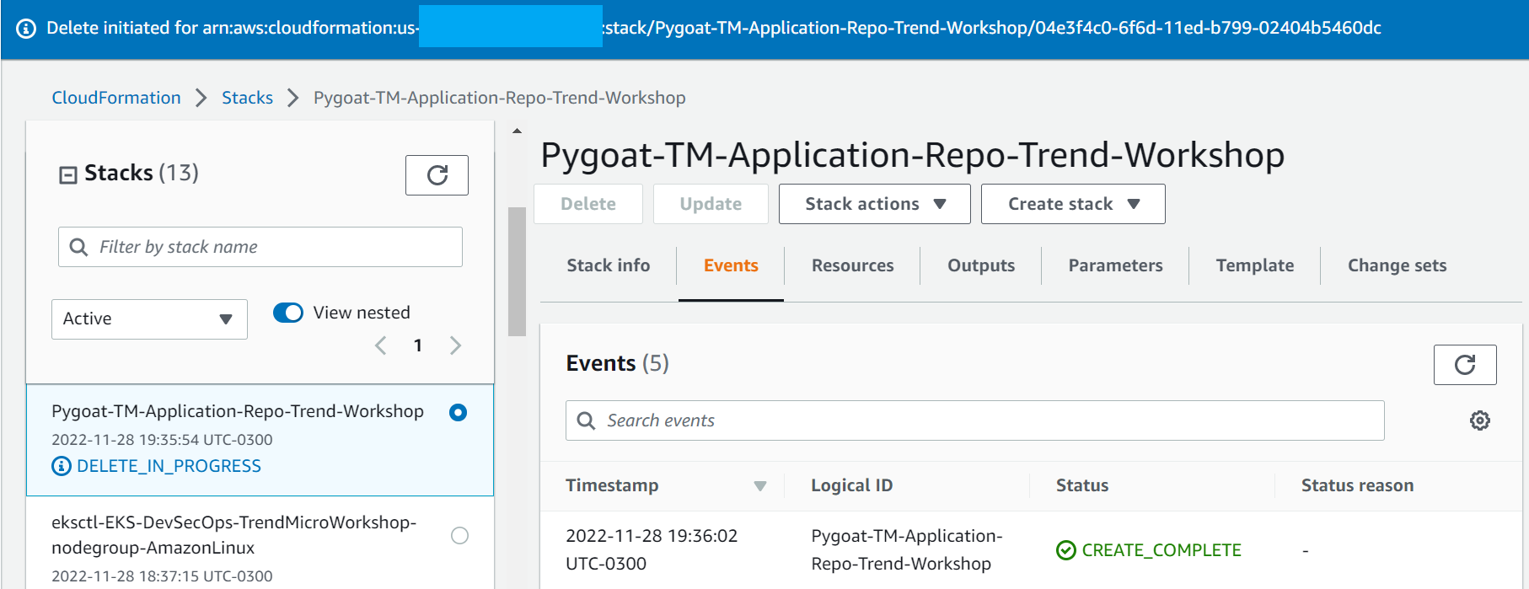Go to Stacks breadcrumb link
This screenshot has width=1529, height=589.
pos(247,98)
